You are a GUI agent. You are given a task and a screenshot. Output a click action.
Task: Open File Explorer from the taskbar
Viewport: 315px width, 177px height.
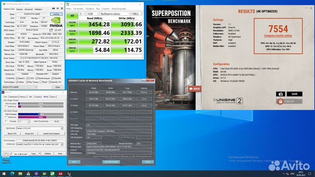[x=20, y=174]
